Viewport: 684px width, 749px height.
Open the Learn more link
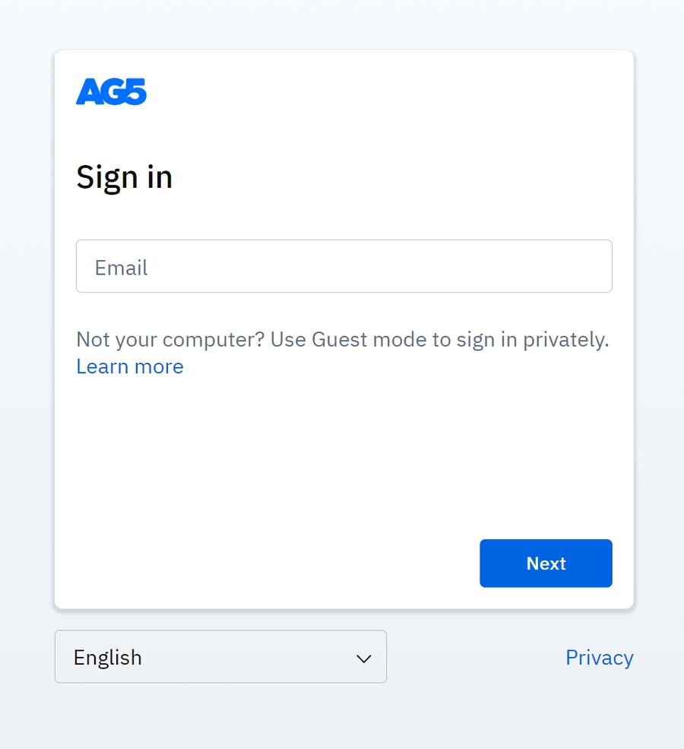pyautogui.click(x=130, y=367)
